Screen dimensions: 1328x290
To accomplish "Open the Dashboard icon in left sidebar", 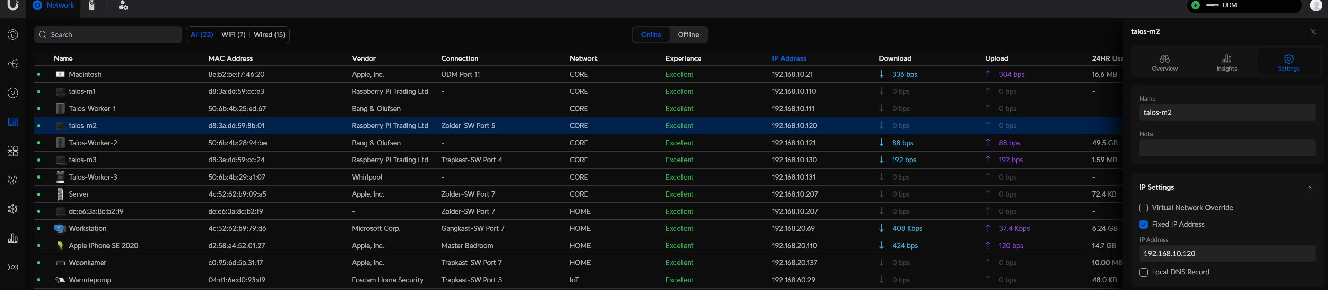I will click(x=13, y=35).
